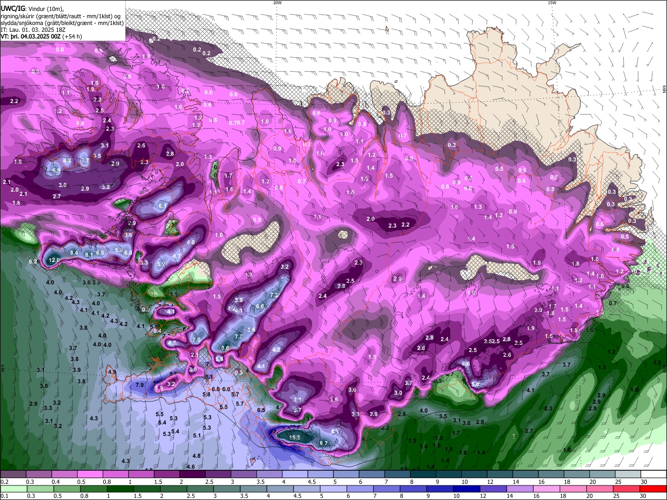Click the '20W' longitude label
Screen dimensions: 667x500
point(278,3)
